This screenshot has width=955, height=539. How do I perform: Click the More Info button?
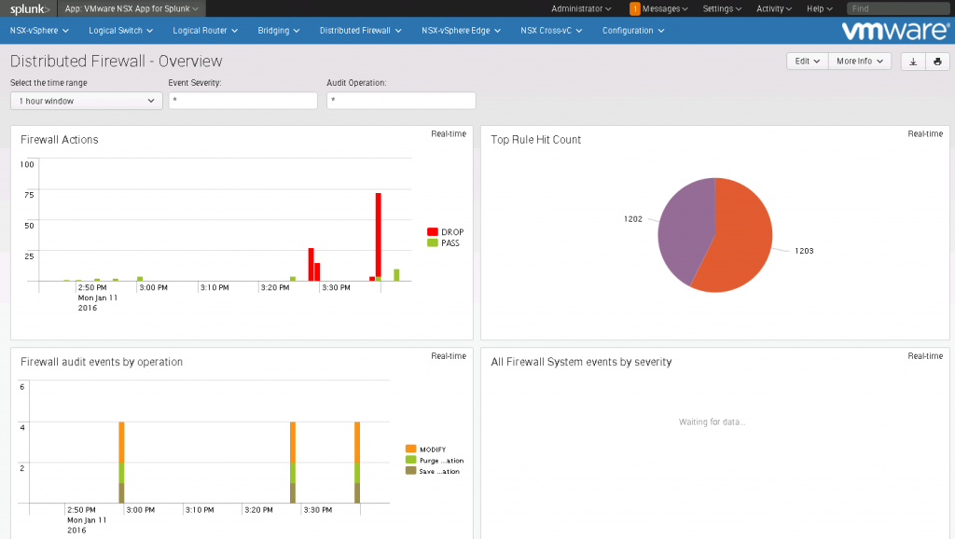pos(859,62)
